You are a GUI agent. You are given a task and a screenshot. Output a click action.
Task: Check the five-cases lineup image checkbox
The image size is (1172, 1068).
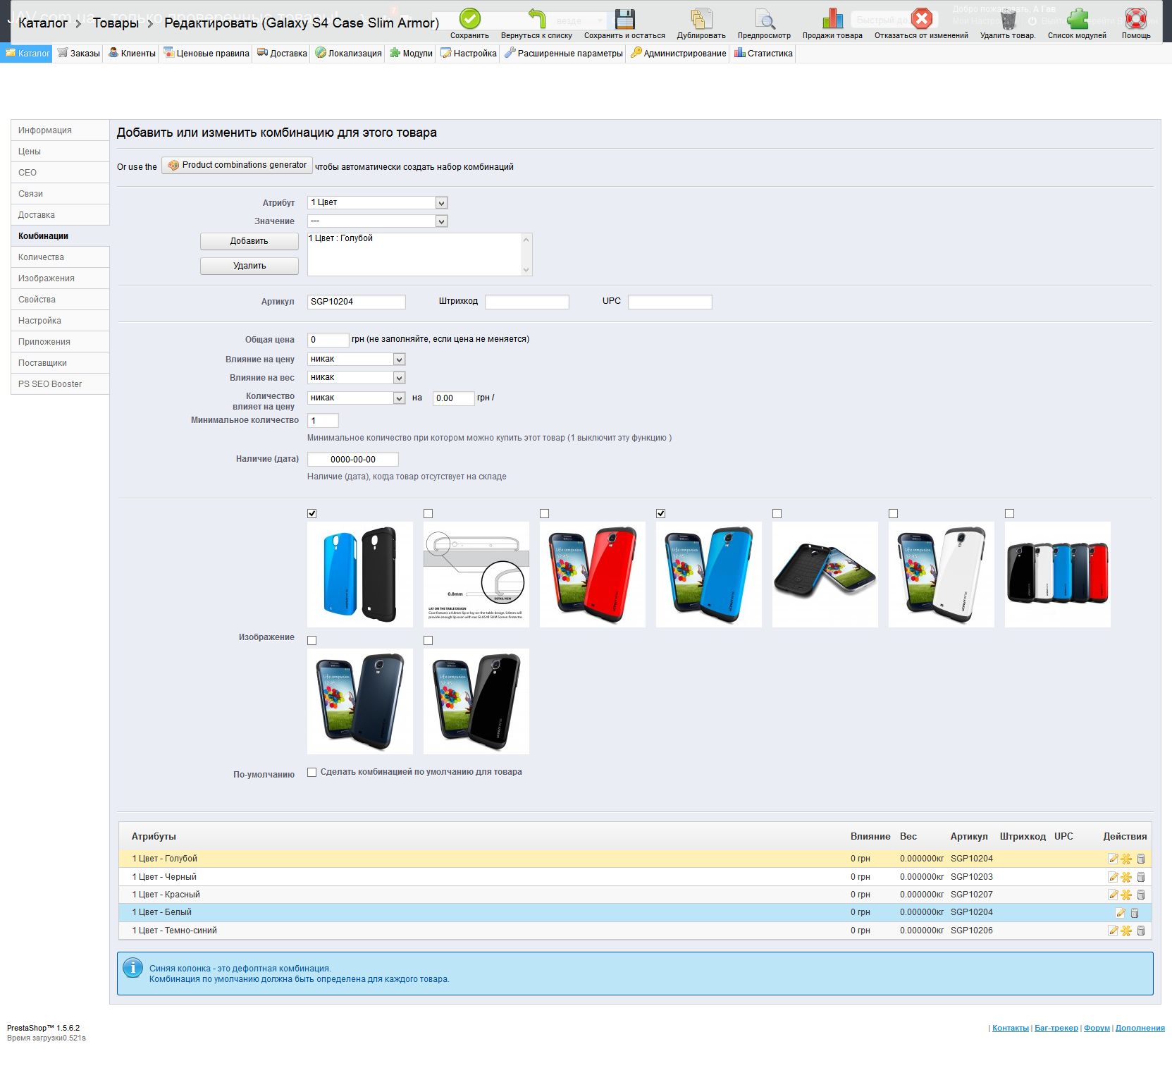tap(1010, 514)
